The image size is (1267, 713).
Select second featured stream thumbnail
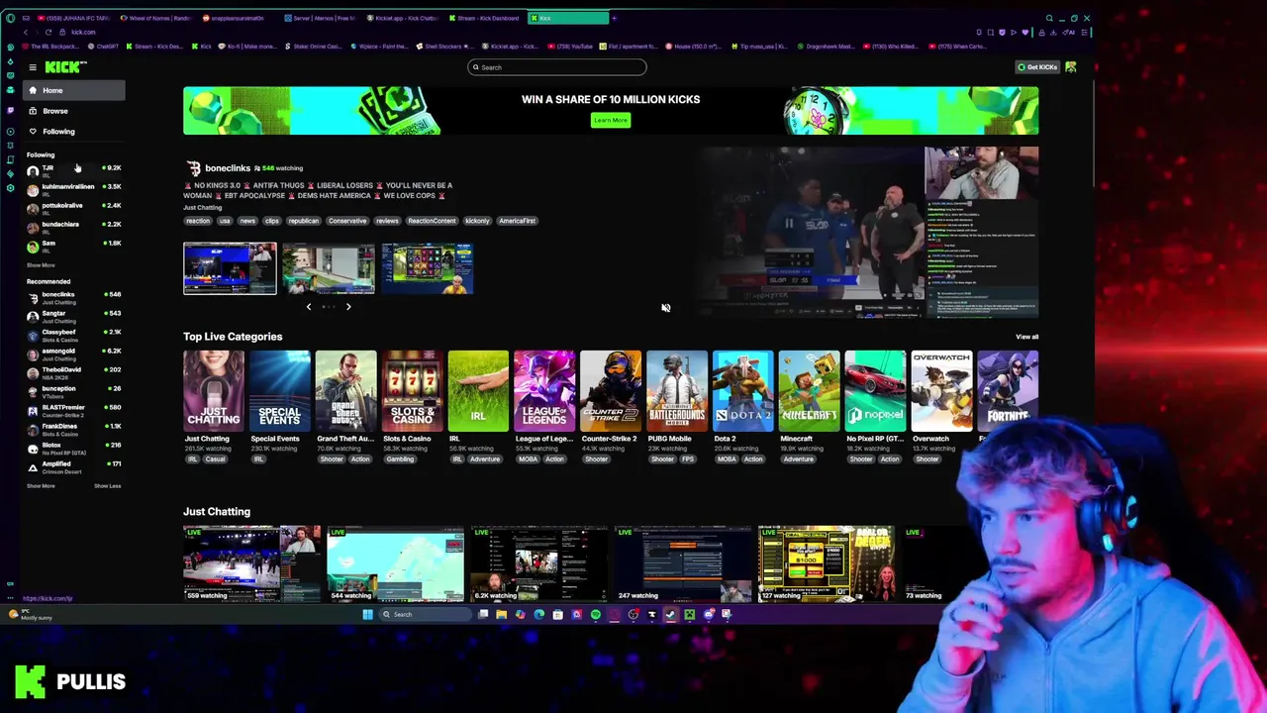329,268
